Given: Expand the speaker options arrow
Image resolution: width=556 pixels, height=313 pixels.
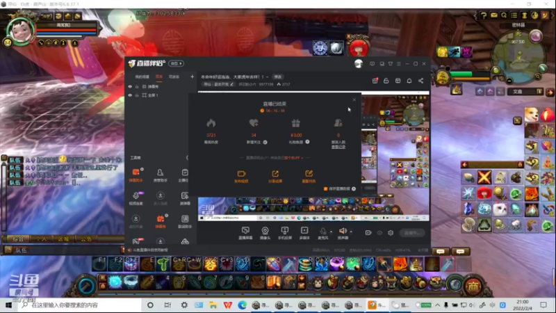Looking at the screenshot, I should coord(351,232).
